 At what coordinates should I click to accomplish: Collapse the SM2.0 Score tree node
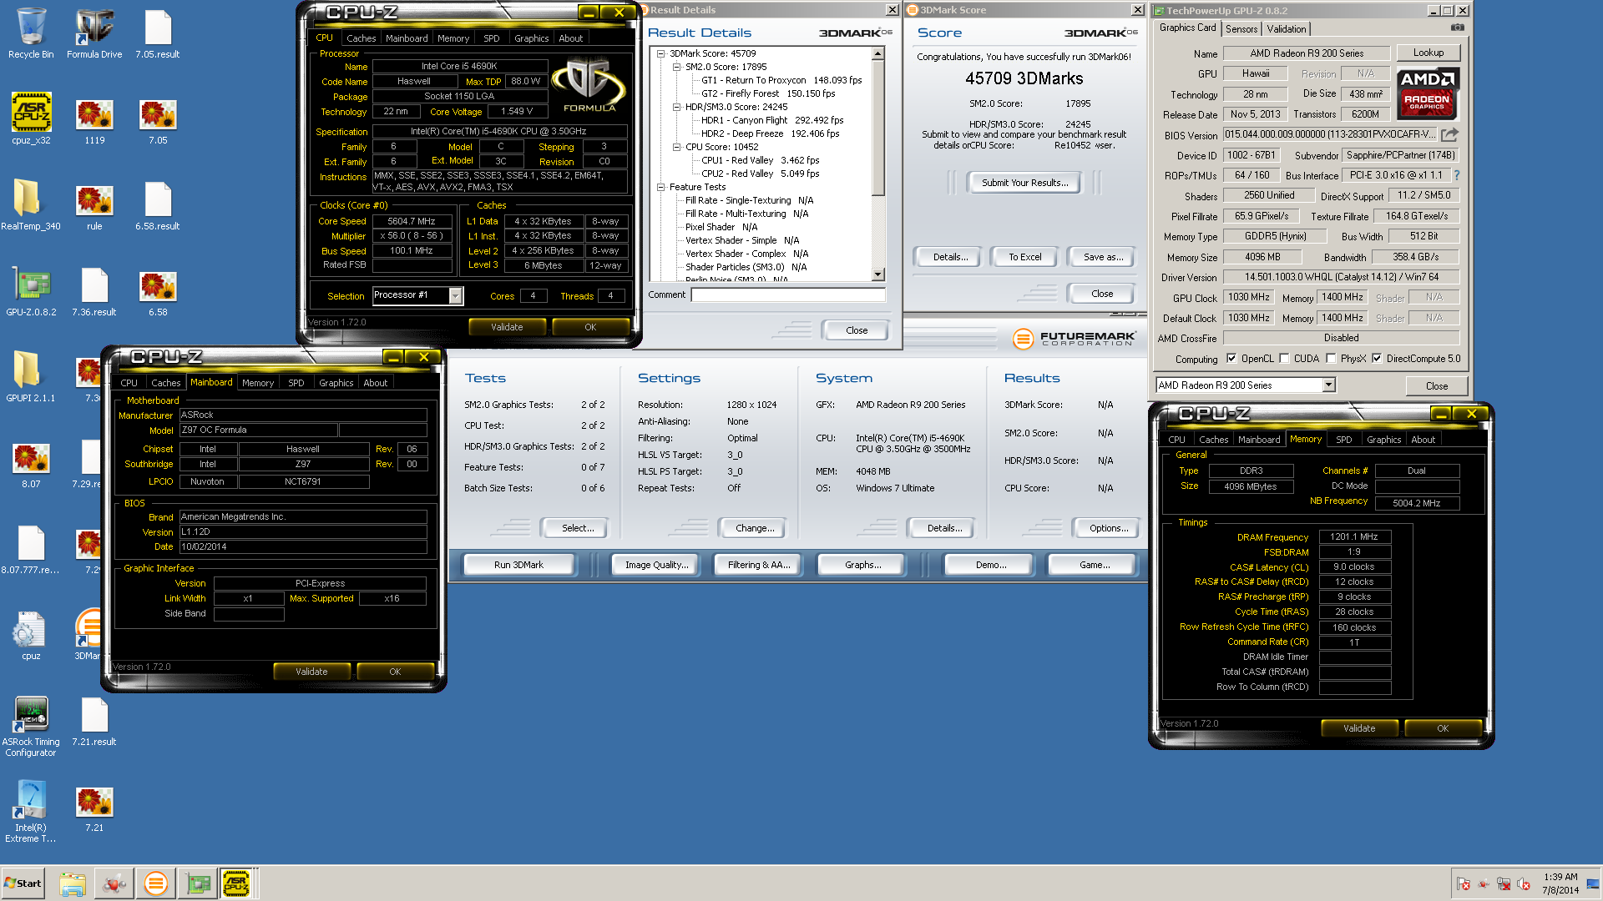677,67
